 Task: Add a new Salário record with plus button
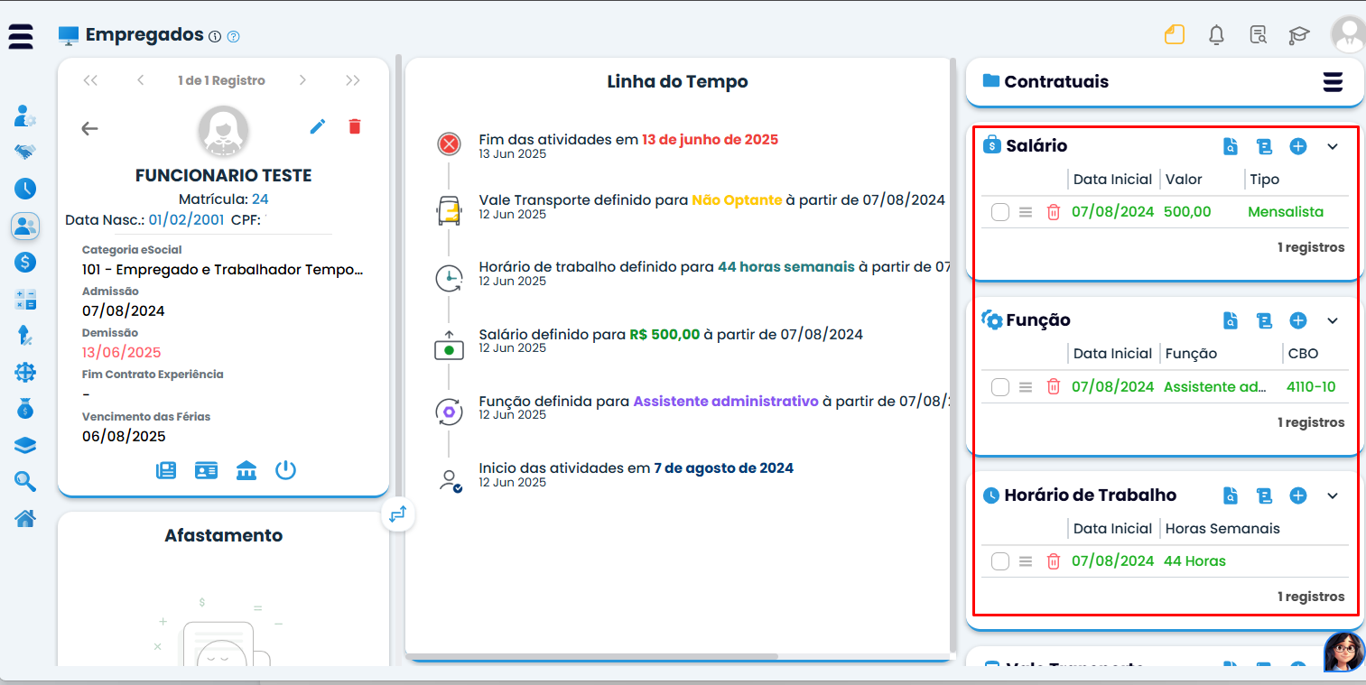tap(1298, 146)
